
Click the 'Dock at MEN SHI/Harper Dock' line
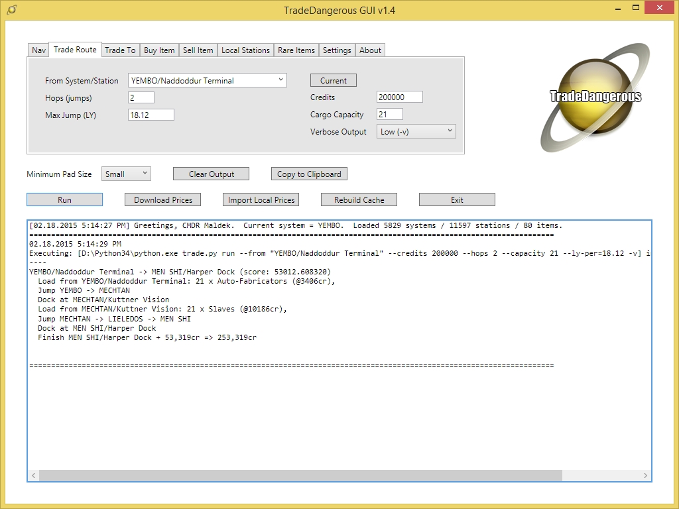pos(97,328)
